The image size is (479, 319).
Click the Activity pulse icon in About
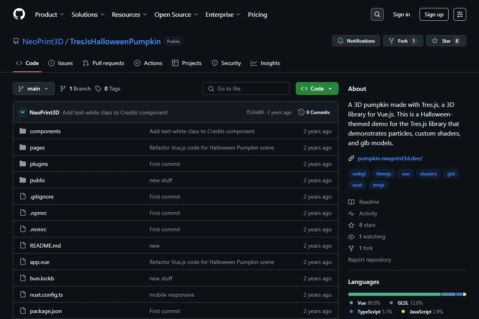351,213
